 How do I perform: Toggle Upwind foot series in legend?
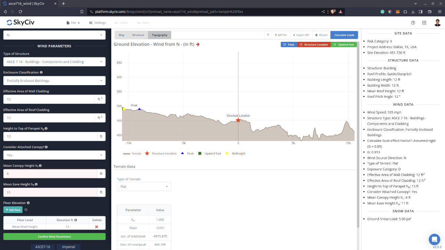[210, 153]
